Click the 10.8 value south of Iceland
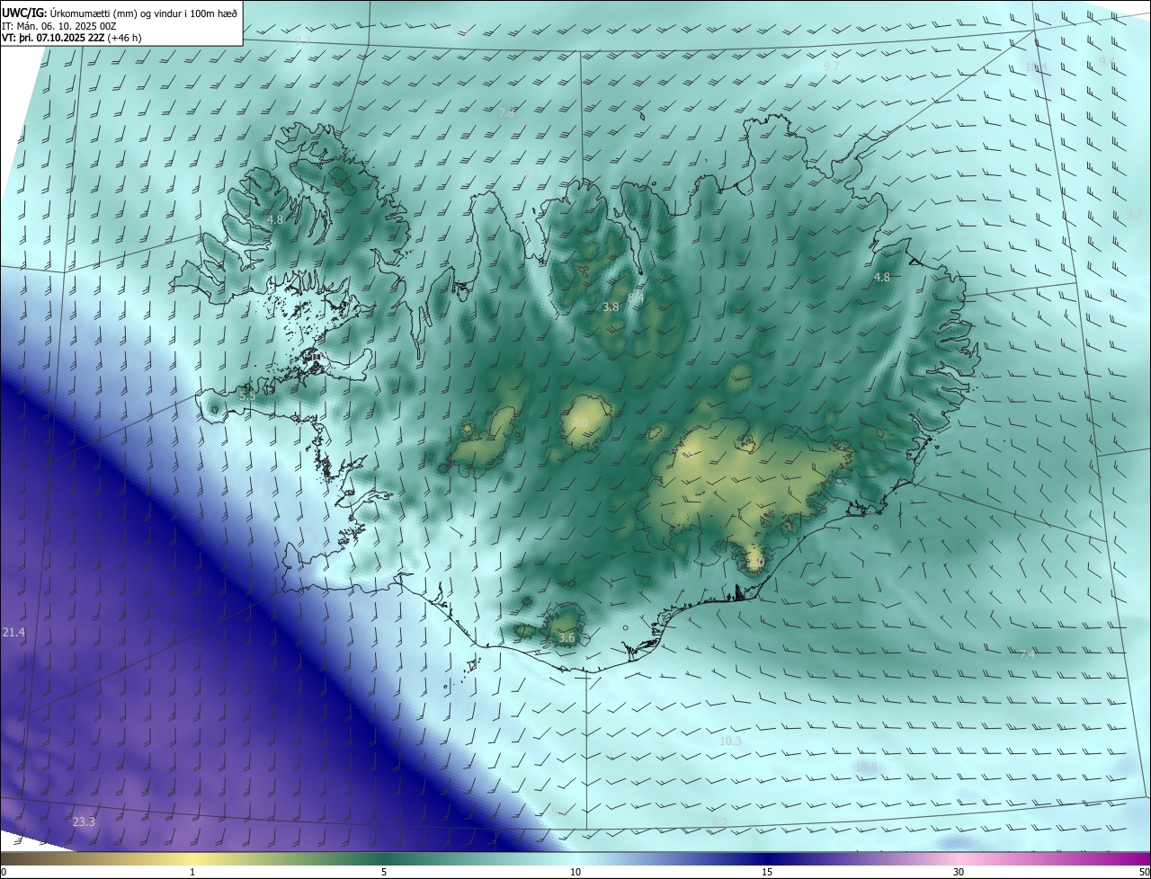 coord(866,767)
